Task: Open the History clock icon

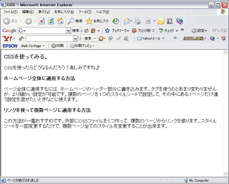Action: (x=116, y=21)
